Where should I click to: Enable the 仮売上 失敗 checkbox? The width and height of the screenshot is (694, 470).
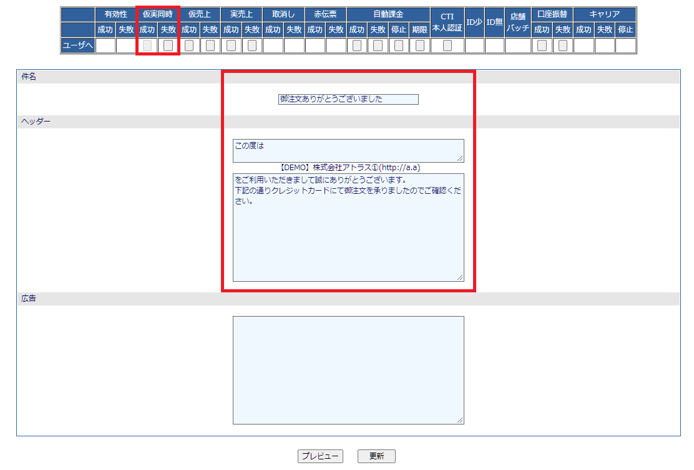(210, 46)
